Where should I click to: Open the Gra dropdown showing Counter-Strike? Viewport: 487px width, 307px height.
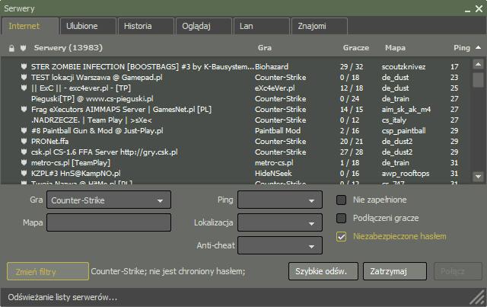point(109,200)
